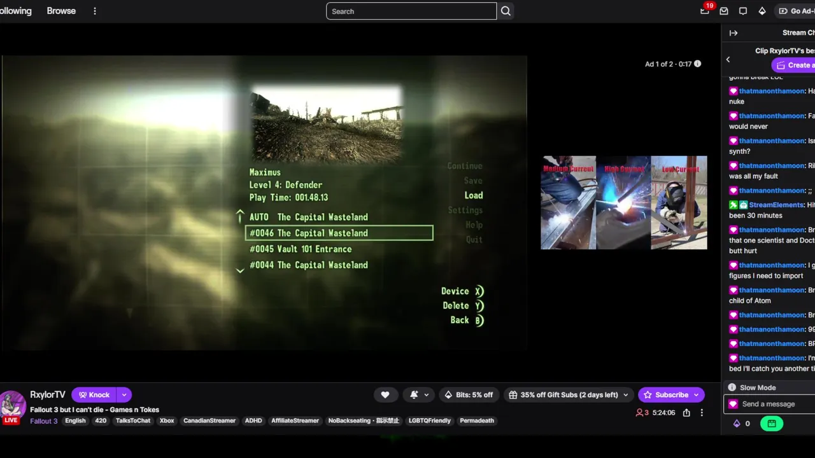Open the three-dot menu beside Browse
Viewport: 815px width, 458px height.
95,11
